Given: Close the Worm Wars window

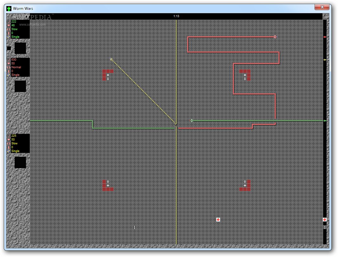Looking at the screenshot, I should pos(322,7).
